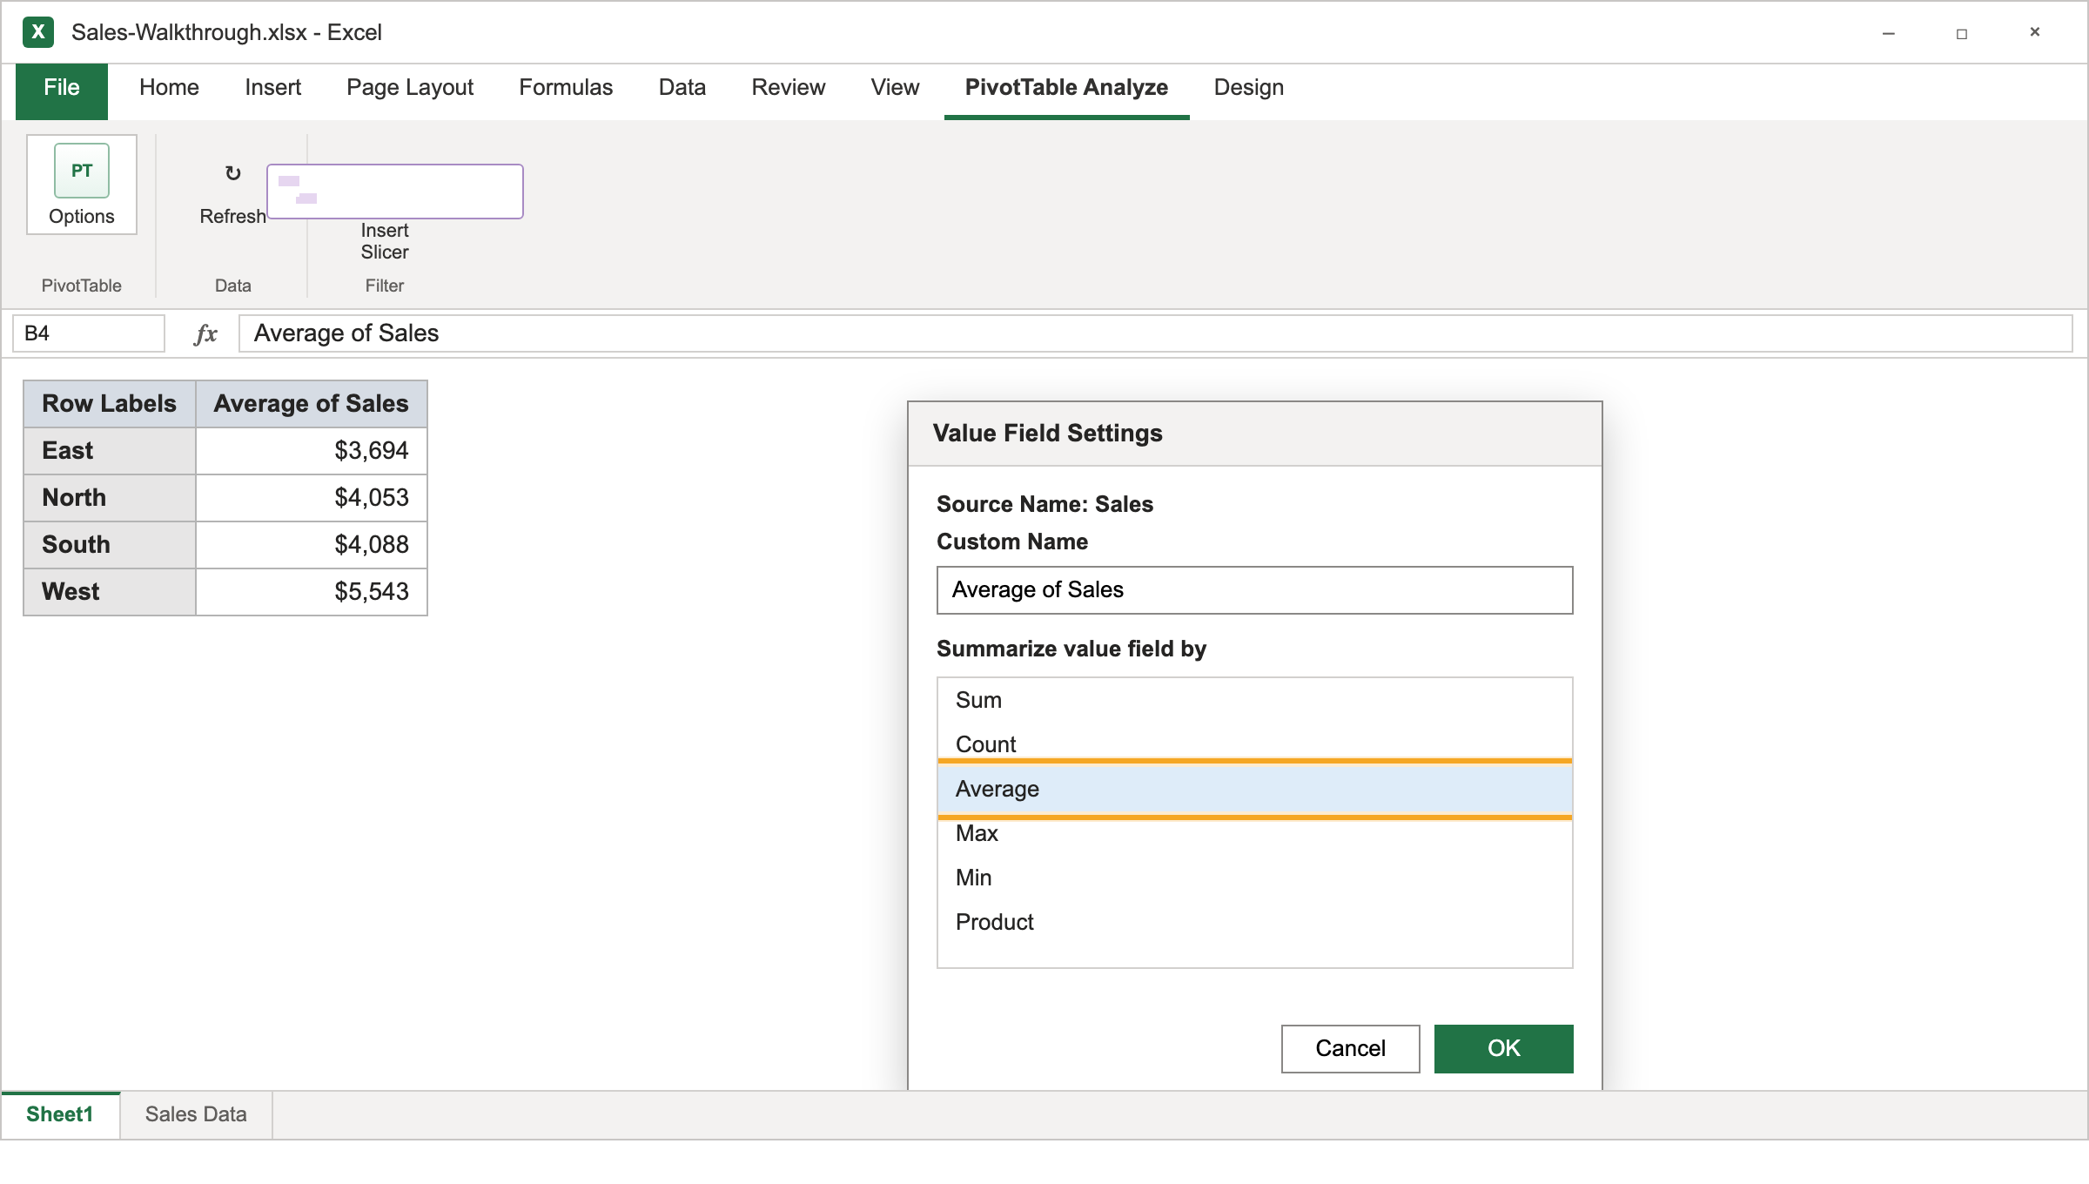This screenshot has width=2089, height=1184.
Task: Click the OK button in dialog
Action: pos(1503,1048)
